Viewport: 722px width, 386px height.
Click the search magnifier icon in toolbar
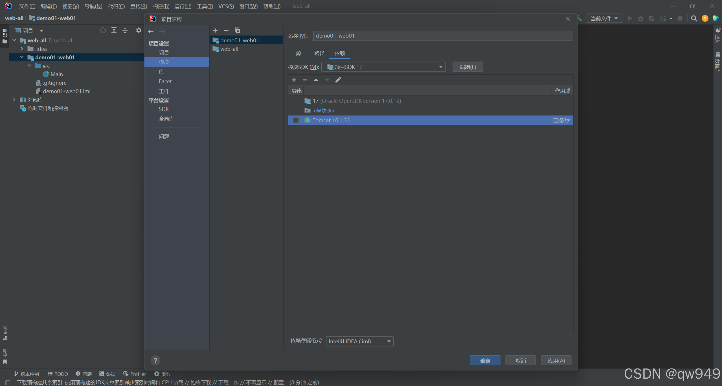[694, 18]
